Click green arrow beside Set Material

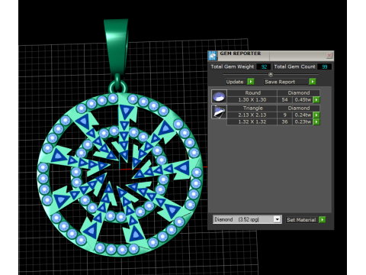point(322,219)
